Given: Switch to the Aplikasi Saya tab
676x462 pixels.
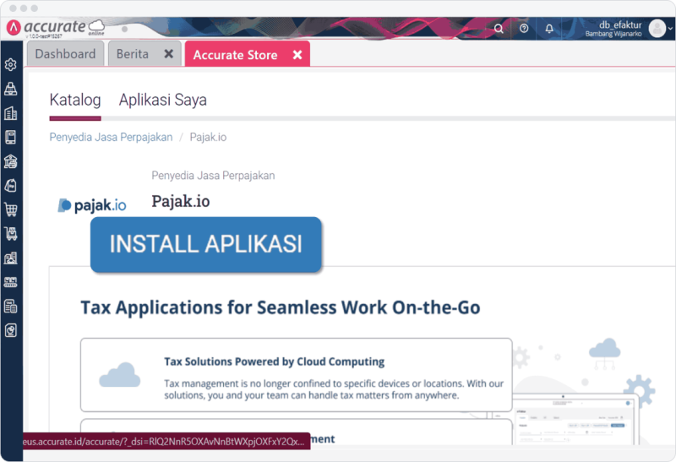Looking at the screenshot, I should tap(163, 100).
